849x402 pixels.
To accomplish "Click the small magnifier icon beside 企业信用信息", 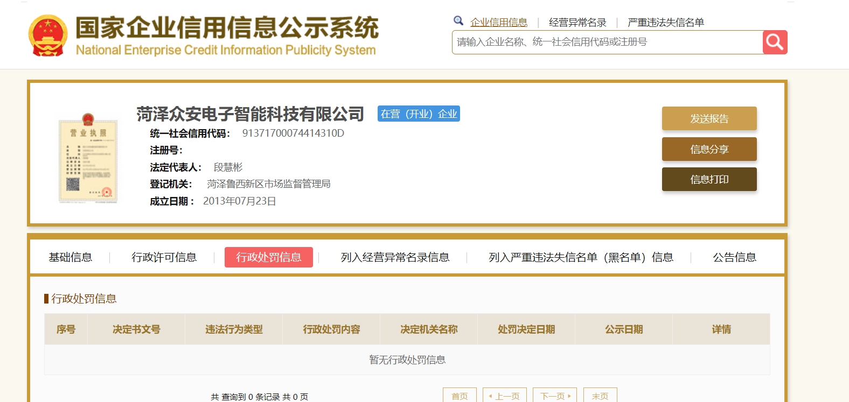I will 458,21.
